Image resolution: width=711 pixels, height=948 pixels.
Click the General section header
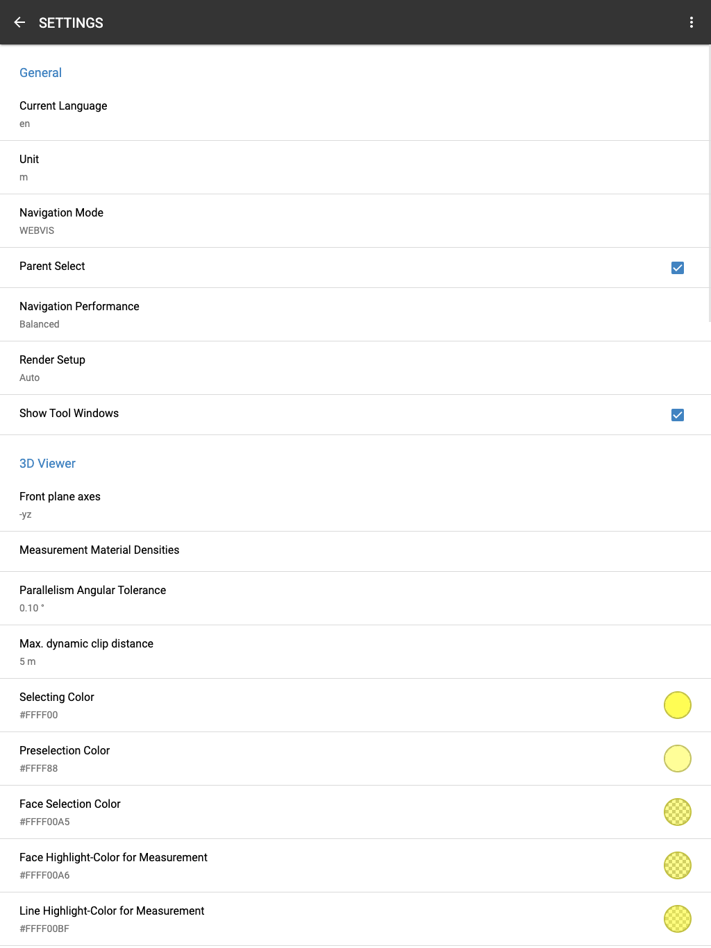point(40,73)
